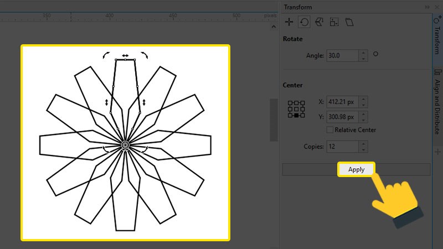Click the Angle input field
The image size is (443, 249).
click(342, 55)
